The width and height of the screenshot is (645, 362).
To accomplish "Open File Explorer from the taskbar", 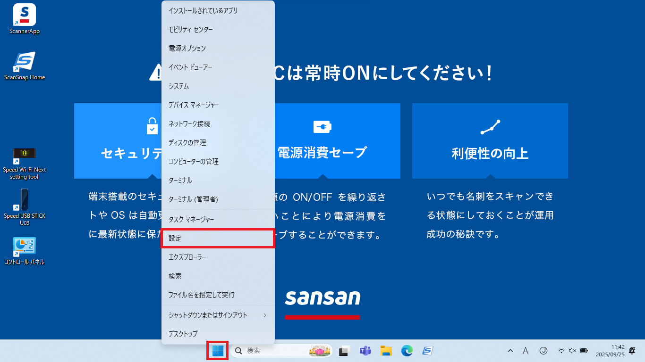I will [386, 351].
